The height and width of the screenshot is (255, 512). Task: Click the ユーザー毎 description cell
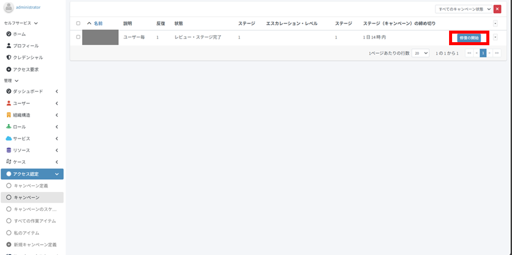click(x=134, y=38)
